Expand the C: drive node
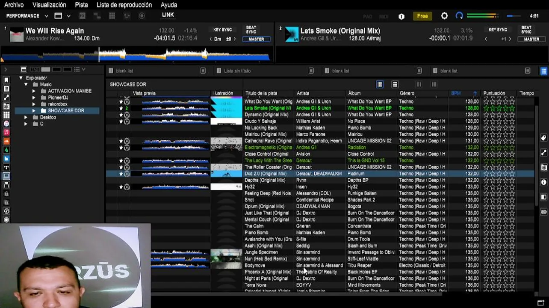 click(x=26, y=124)
